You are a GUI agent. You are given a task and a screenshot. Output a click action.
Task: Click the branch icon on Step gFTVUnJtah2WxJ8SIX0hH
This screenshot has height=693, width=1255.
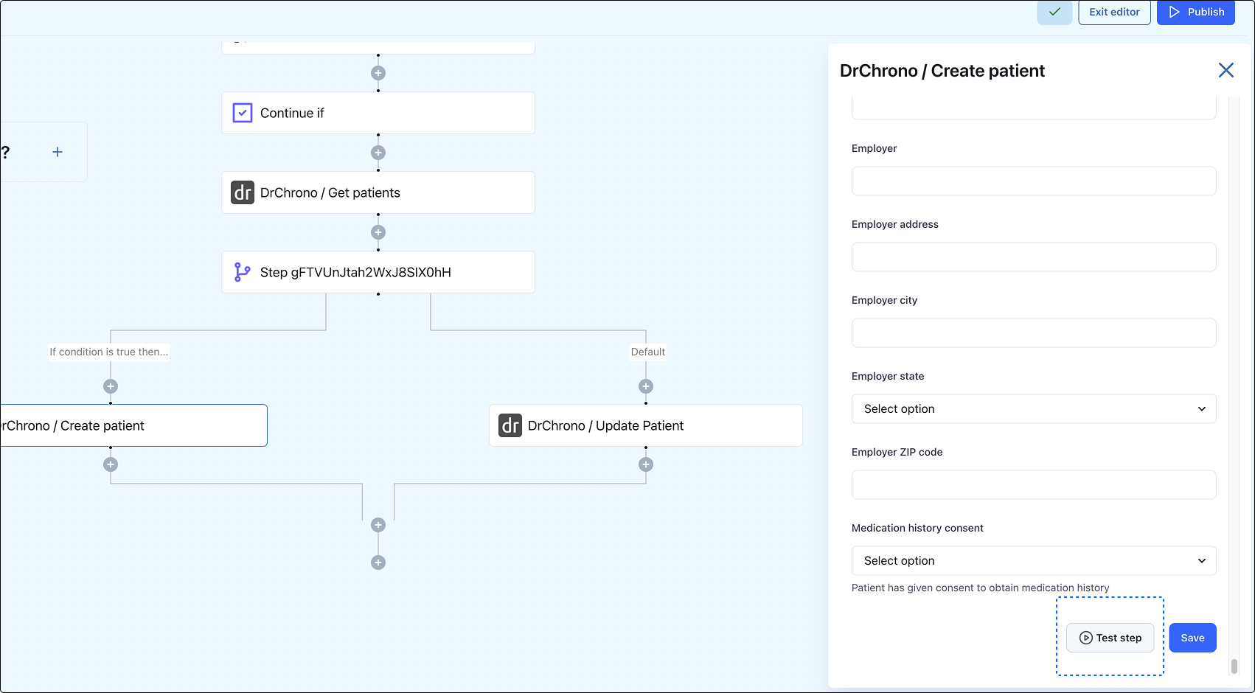tap(242, 272)
